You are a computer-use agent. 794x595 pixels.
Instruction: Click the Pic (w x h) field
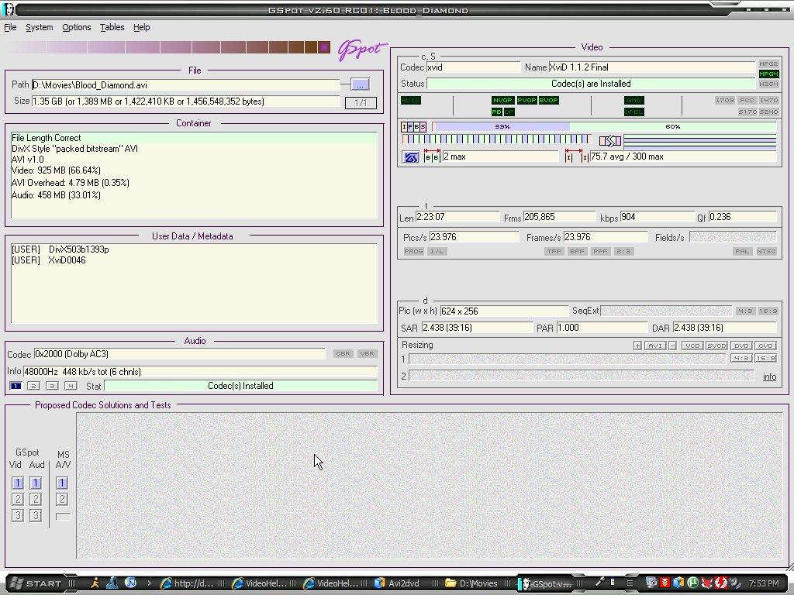[x=504, y=311]
